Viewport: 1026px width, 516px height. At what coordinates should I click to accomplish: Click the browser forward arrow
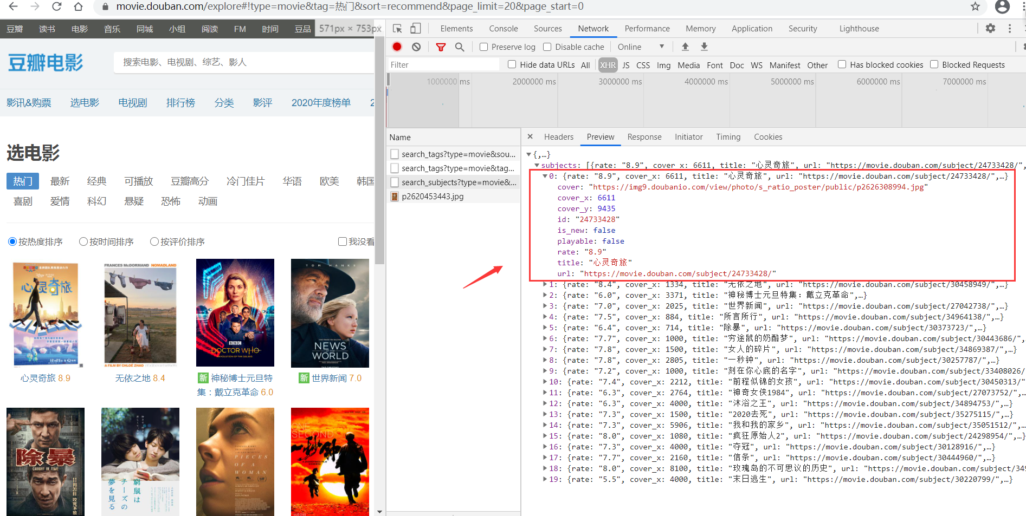(35, 6)
